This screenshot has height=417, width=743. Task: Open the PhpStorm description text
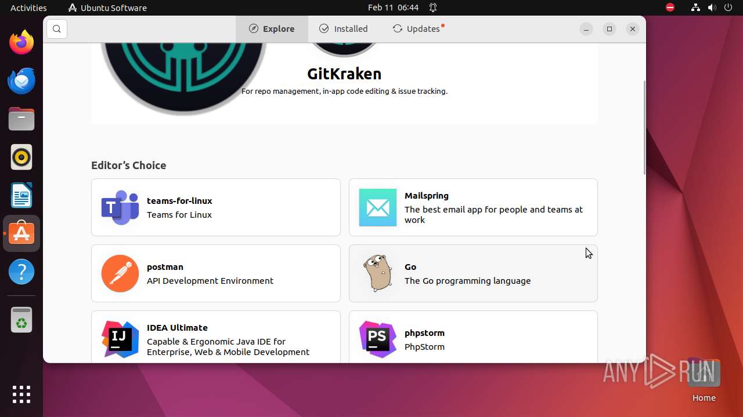point(424,347)
